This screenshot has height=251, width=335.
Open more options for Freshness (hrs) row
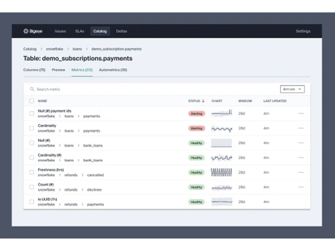[x=301, y=172]
